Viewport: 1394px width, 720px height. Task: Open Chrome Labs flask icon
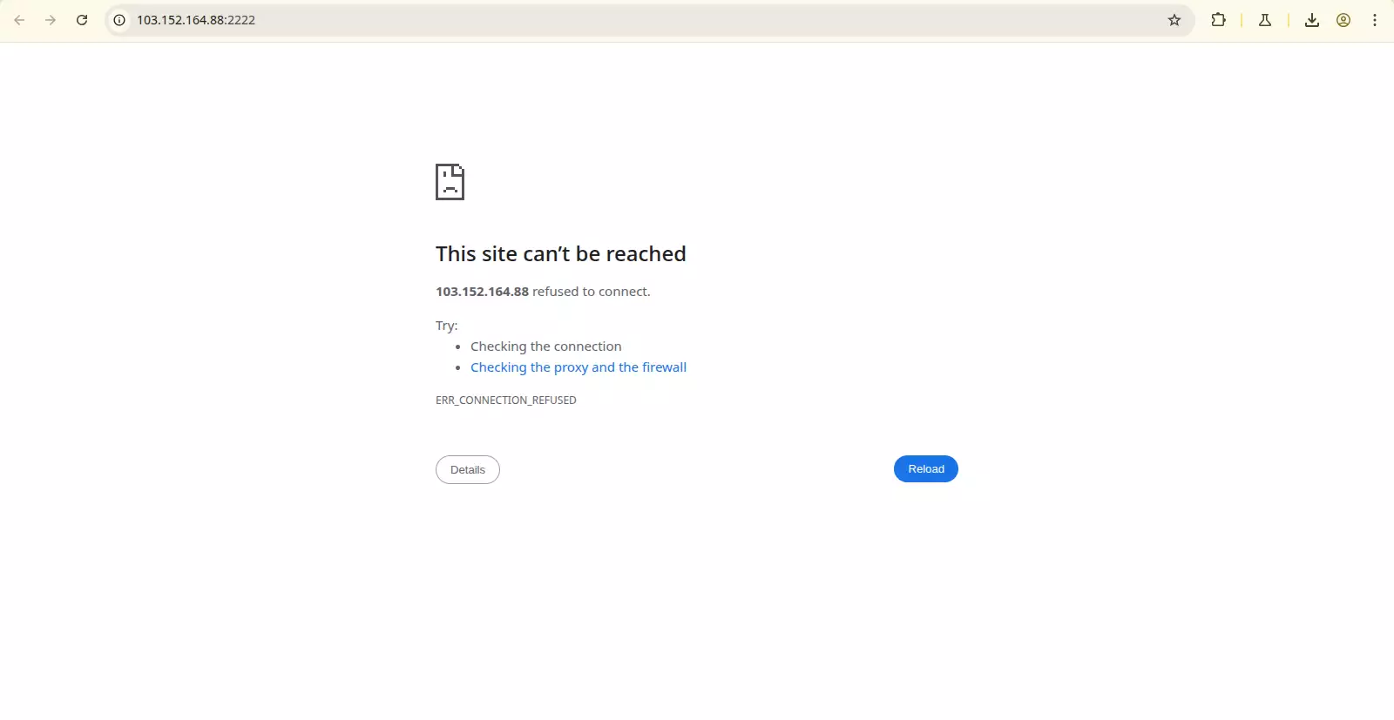point(1265,20)
